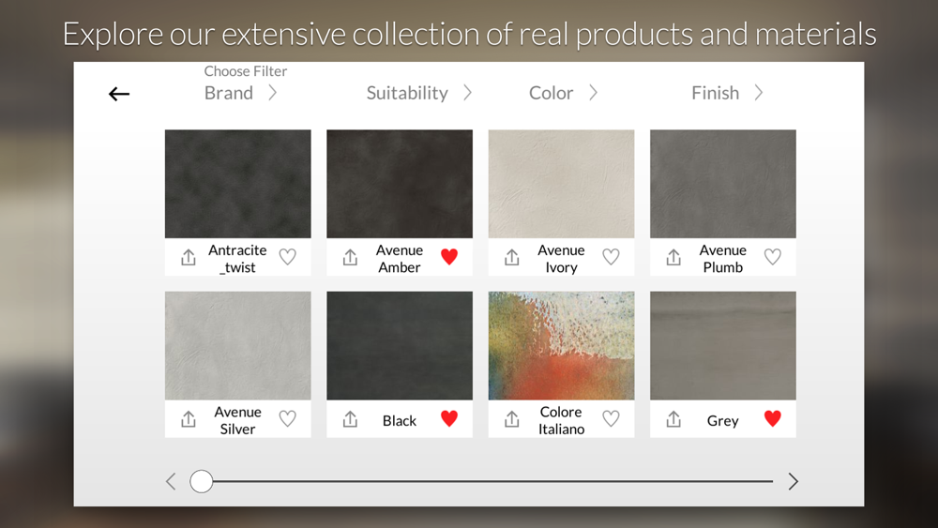Share the Colore Italiano material

click(511, 419)
